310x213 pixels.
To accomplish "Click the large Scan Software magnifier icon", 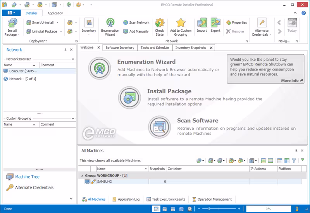I will click(x=159, y=127).
